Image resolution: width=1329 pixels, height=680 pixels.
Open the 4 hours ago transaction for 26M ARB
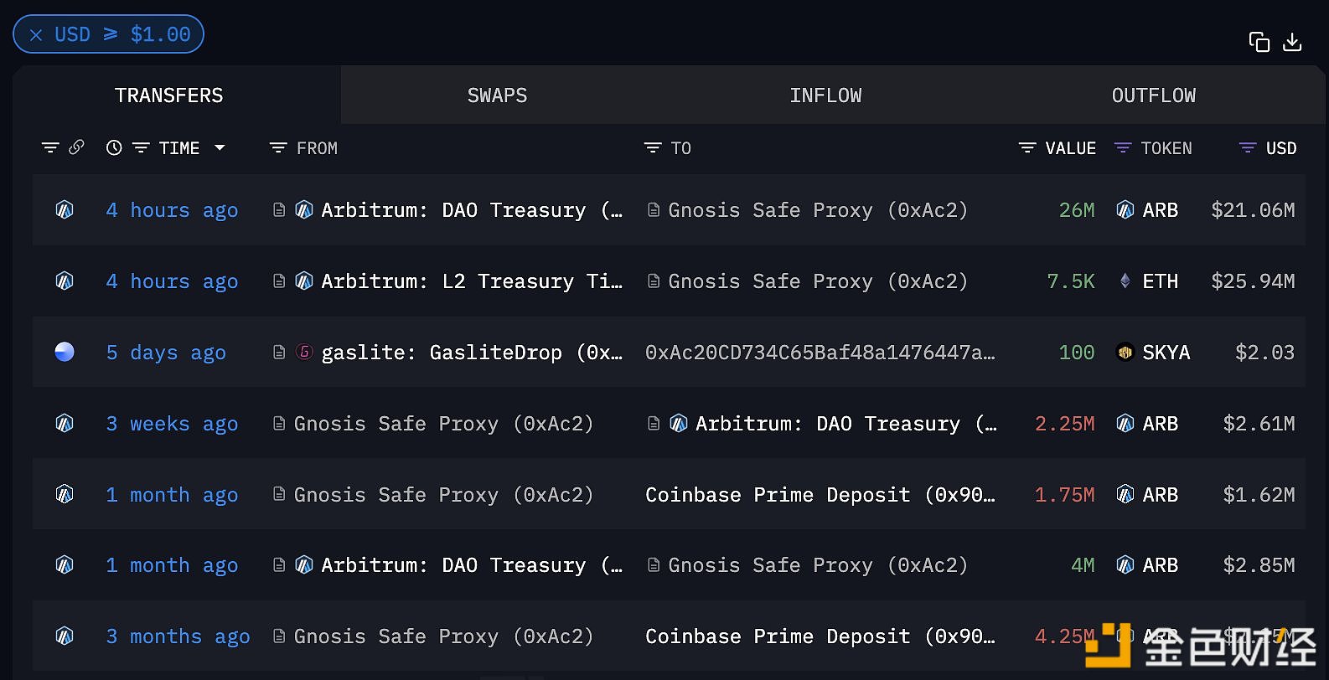point(172,210)
